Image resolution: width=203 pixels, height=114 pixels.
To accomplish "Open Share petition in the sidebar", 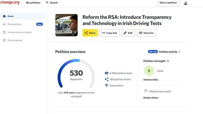I will [x=14, y=24].
